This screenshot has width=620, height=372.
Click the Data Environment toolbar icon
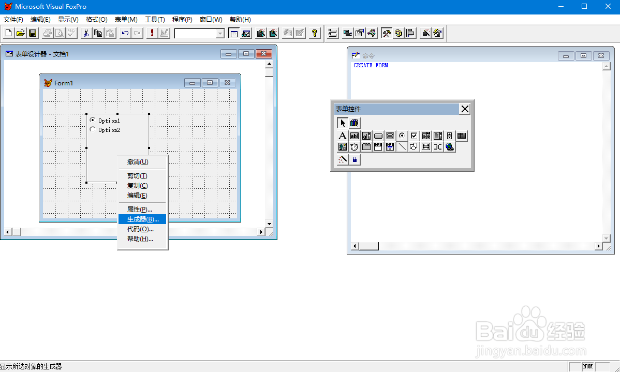[348, 33]
